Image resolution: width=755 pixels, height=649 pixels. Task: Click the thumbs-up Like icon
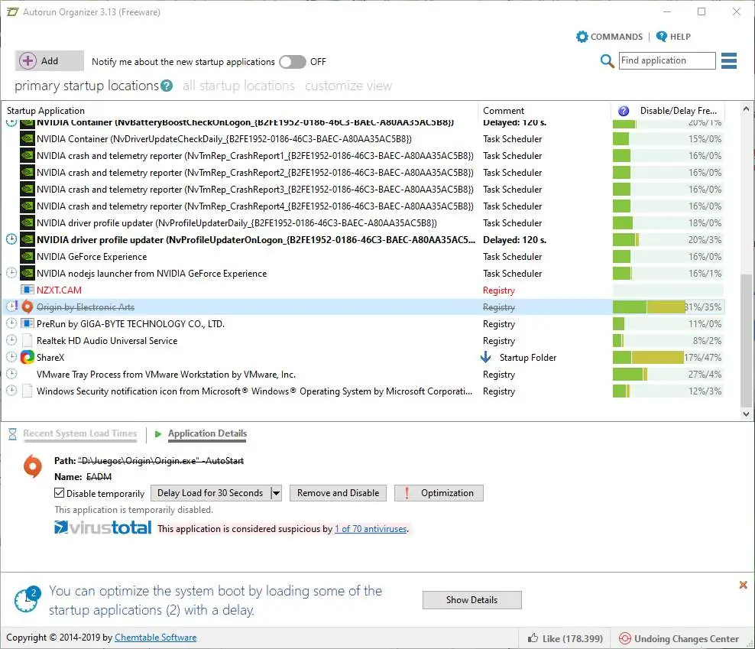pos(533,638)
